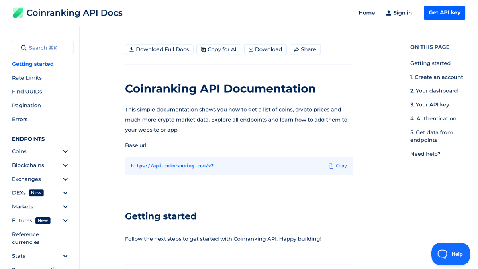478x269 pixels.
Task: Jump to '5. Get data from endpoints'
Action: coord(431,136)
